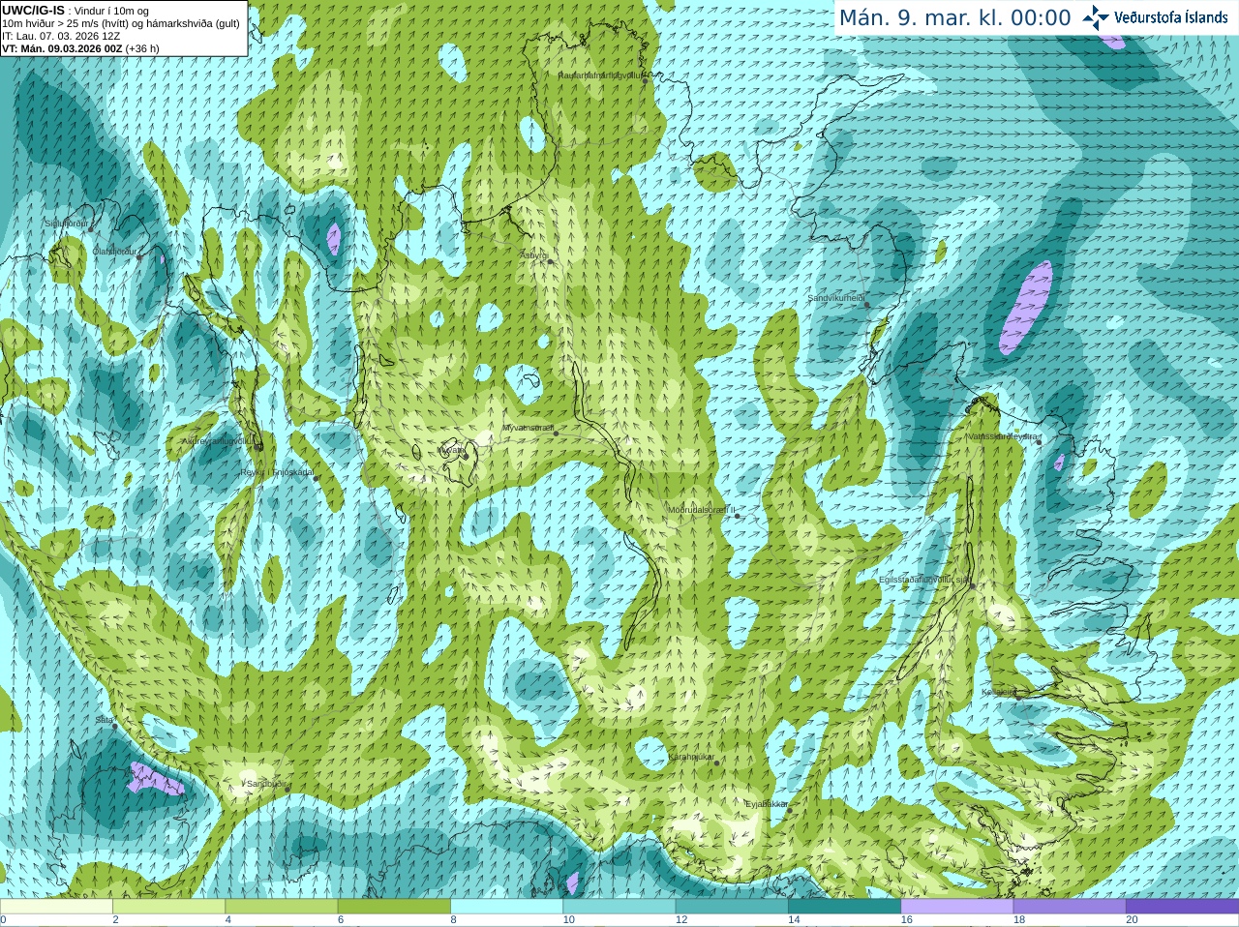This screenshot has width=1239, height=927.
Task: Select the Siglufjörður station dot
Action: click(92, 229)
